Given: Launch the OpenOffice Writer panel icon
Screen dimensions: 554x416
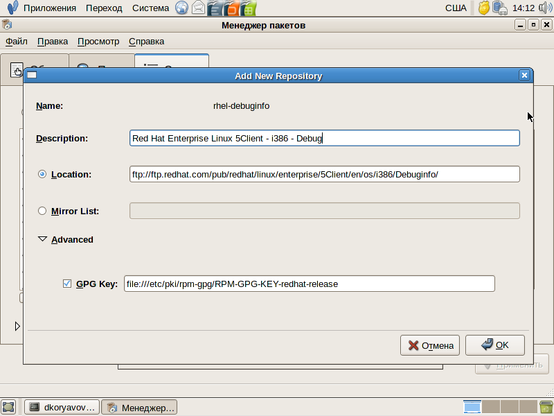Looking at the screenshot, I should (215, 8).
